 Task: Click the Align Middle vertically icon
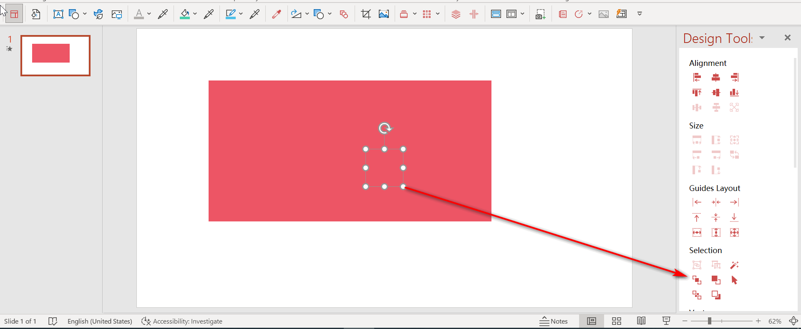point(716,93)
